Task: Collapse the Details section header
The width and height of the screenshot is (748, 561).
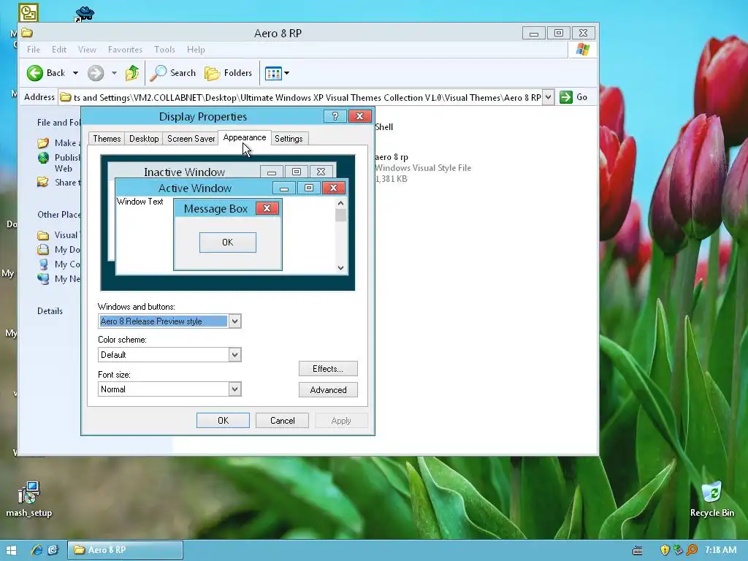Action: (50, 311)
